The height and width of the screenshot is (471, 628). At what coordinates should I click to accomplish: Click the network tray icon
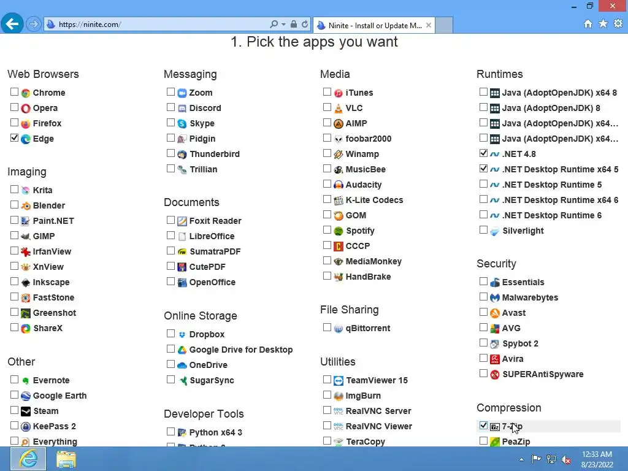(x=551, y=459)
